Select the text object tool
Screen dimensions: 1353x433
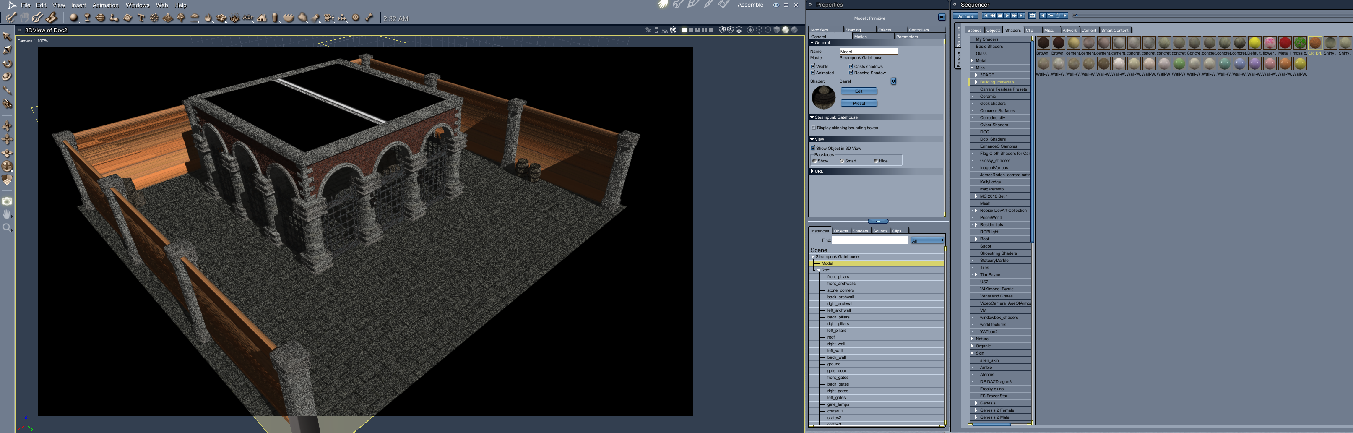click(x=141, y=18)
